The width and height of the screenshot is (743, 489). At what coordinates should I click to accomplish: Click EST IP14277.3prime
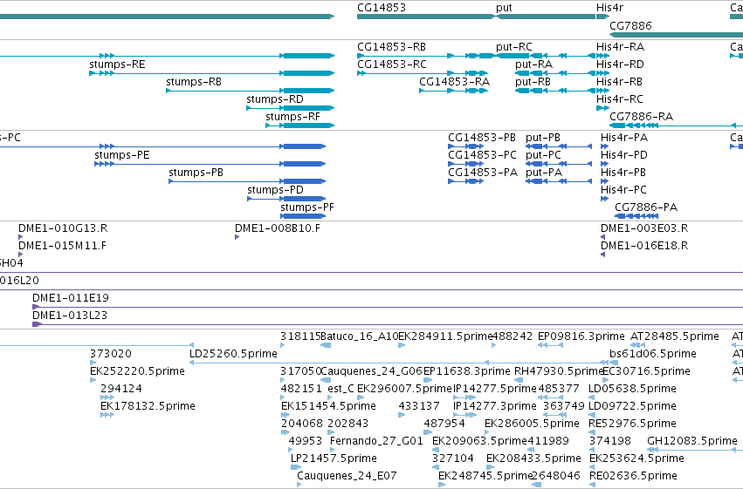464,415
